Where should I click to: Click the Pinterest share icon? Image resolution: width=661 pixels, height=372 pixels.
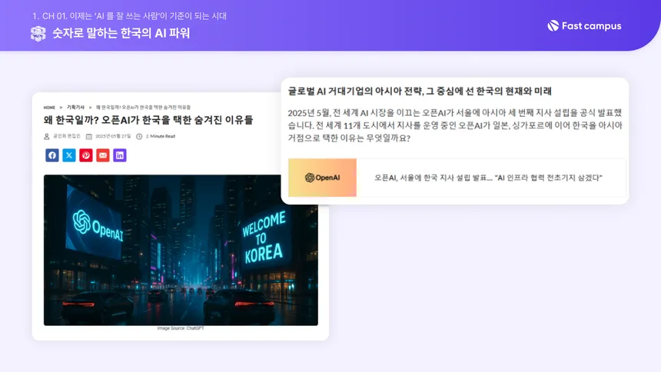tap(86, 155)
